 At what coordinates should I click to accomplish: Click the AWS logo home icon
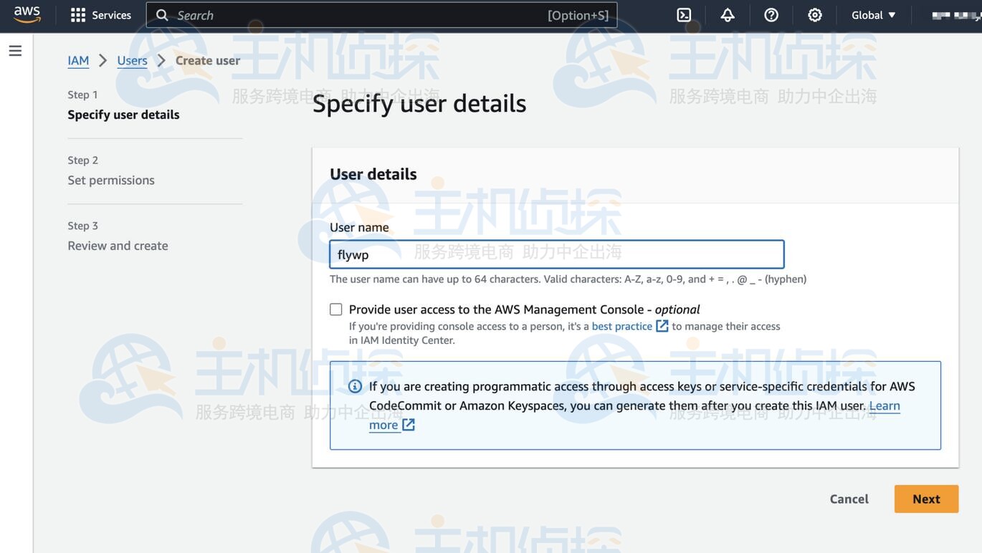coord(27,14)
